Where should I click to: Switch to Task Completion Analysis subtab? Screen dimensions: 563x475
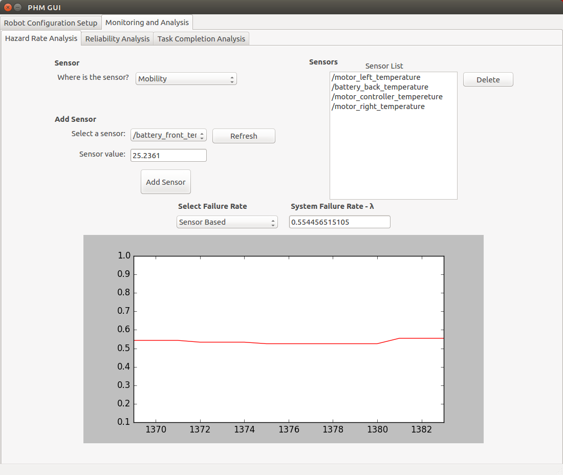click(201, 38)
